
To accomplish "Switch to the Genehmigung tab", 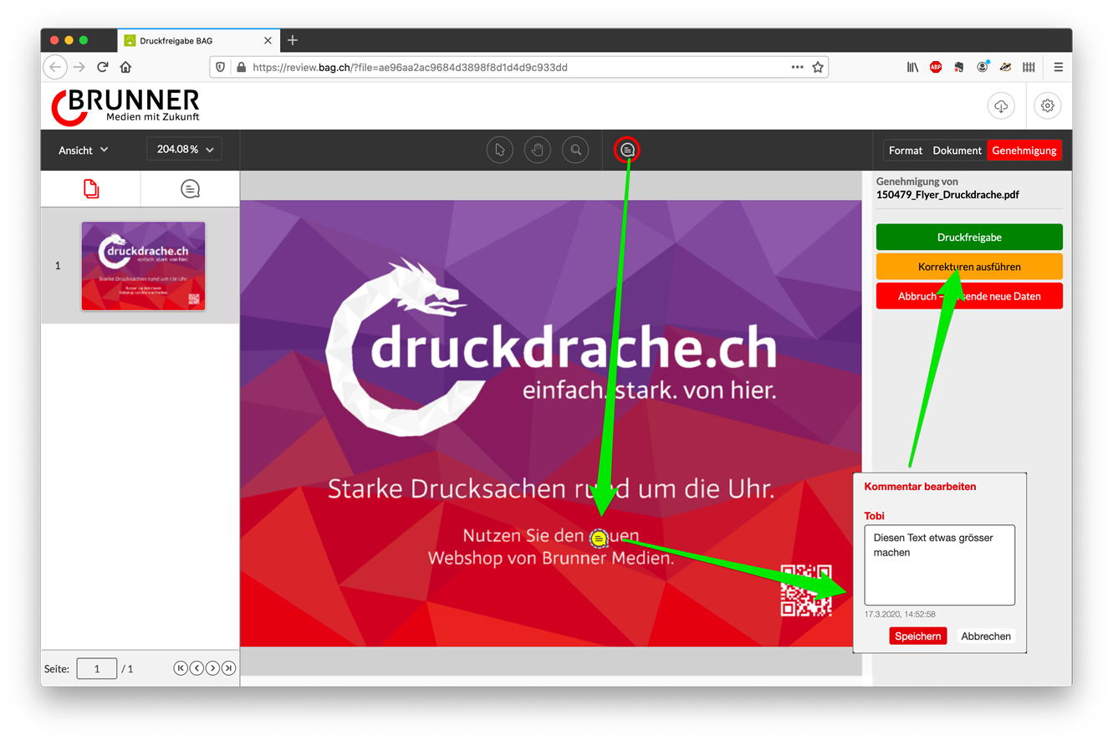I will click(x=1024, y=151).
